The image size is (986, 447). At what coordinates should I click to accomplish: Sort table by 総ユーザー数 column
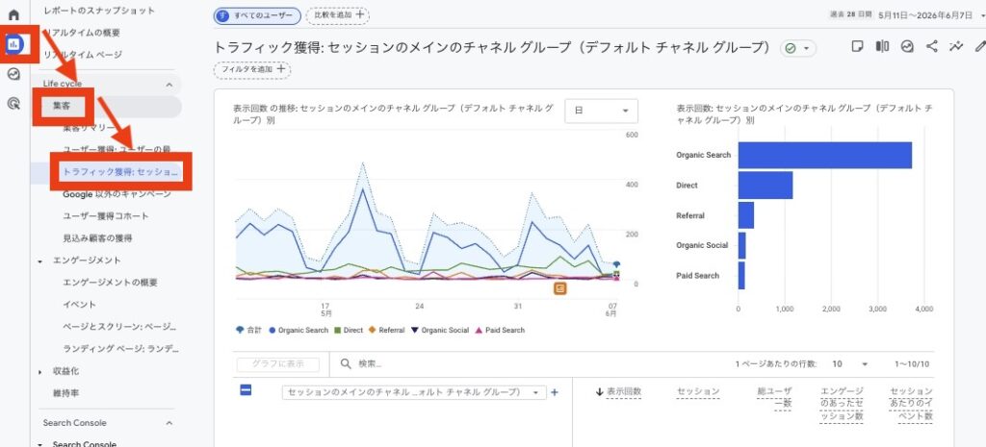click(775, 398)
